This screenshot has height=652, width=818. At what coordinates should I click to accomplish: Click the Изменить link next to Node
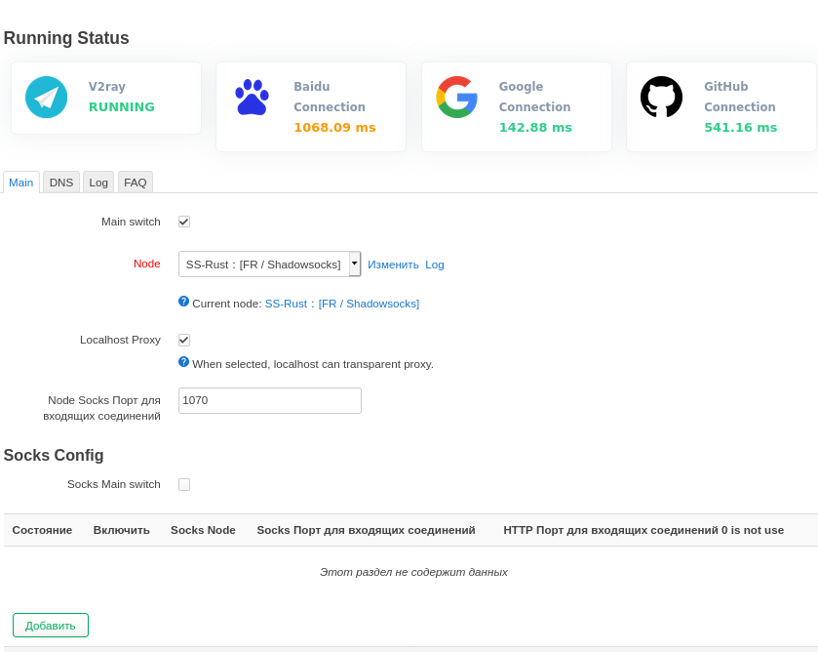pyautogui.click(x=393, y=265)
